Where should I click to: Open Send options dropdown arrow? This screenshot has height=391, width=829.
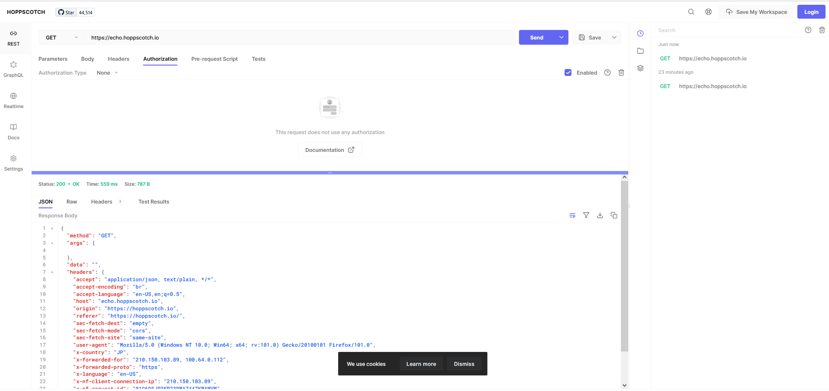click(561, 38)
